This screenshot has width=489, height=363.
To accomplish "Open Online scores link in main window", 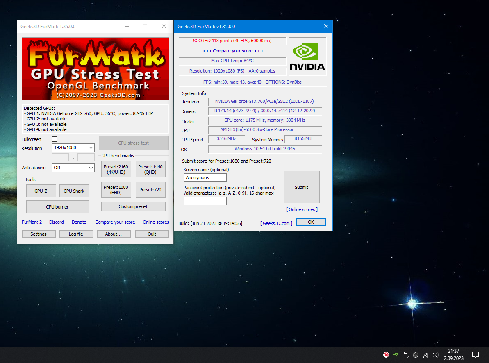I will [x=156, y=222].
